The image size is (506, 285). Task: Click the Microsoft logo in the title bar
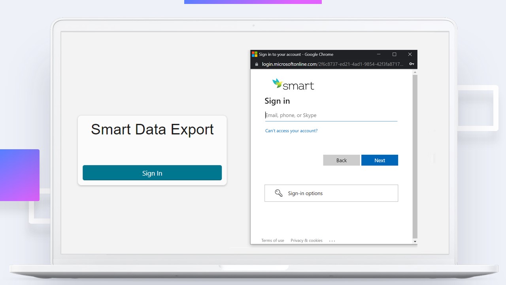(x=254, y=54)
